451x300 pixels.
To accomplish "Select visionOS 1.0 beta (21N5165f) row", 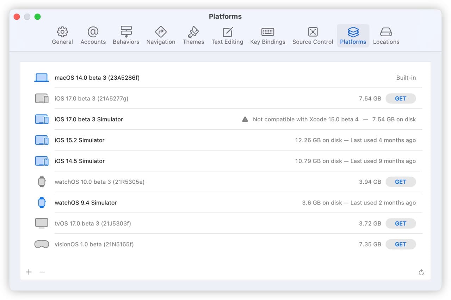I will click(225, 244).
